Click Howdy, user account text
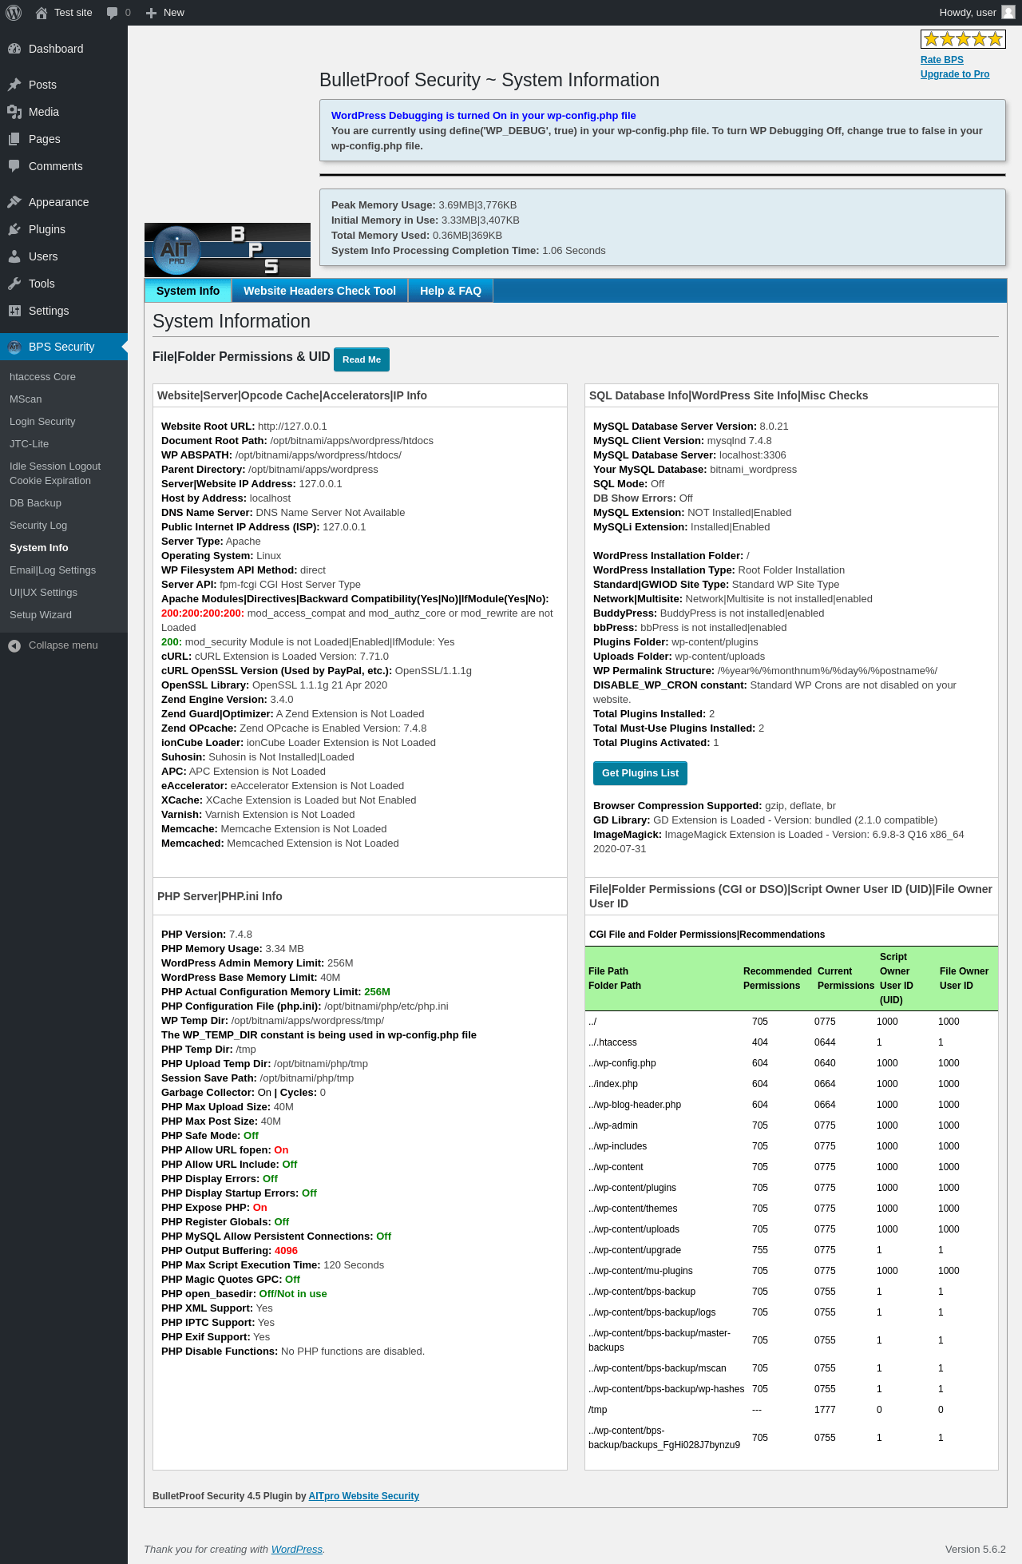1022x1564 pixels. tap(968, 13)
